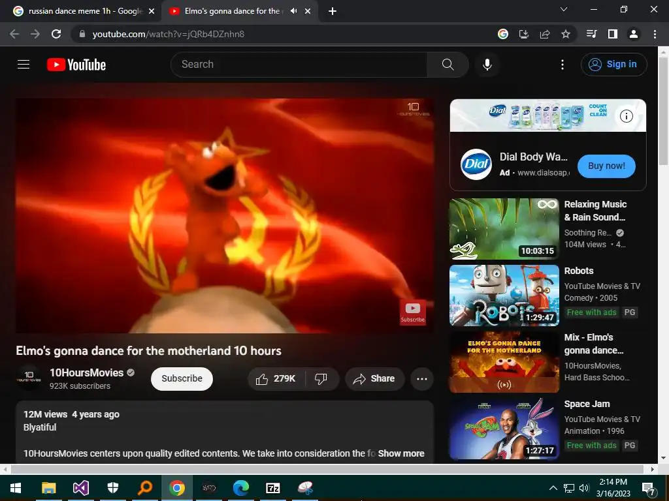This screenshot has height=501, width=669.
Task: Open the Relaxing Music & Rain Sounds thumbnail
Action: point(504,229)
